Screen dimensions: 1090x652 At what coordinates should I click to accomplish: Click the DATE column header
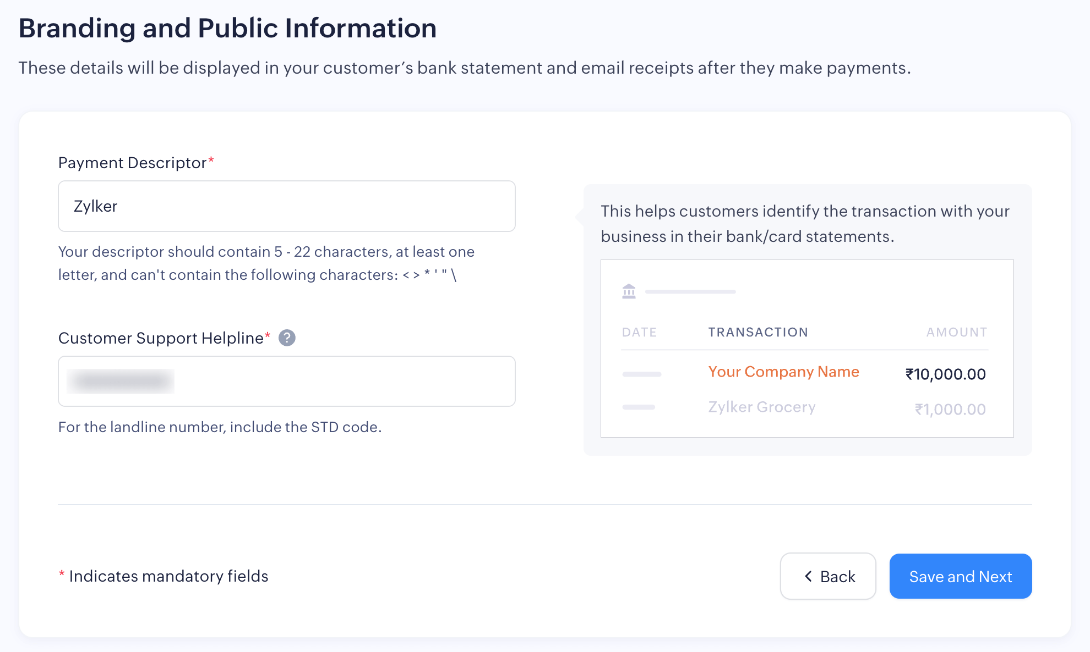click(x=639, y=332)
